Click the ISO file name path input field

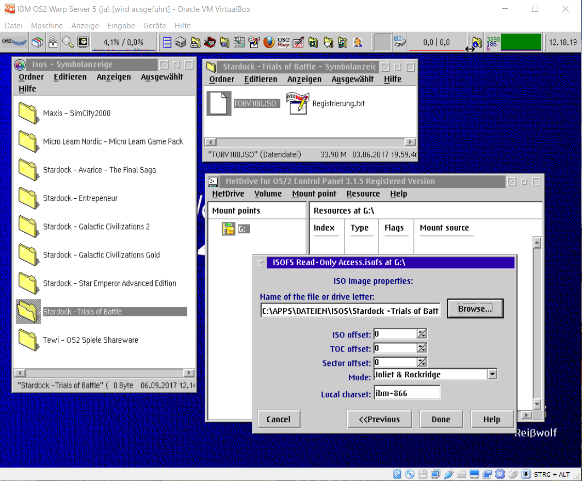pyautogui.click(x=350, y=310)
